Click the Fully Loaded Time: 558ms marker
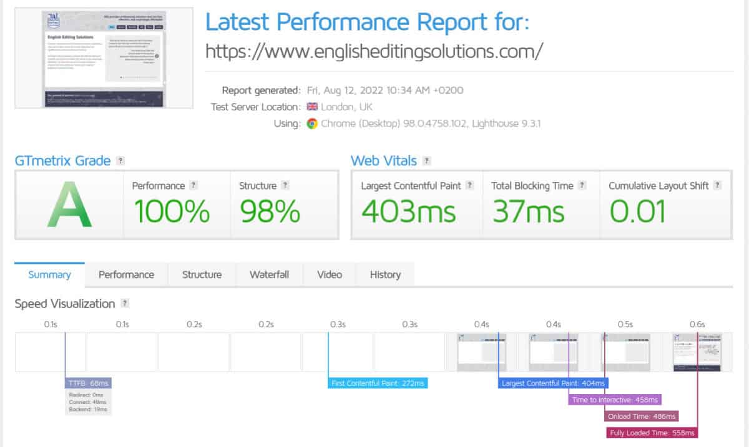The width and height of the screenshot is (749, 447). coord(652,432)
